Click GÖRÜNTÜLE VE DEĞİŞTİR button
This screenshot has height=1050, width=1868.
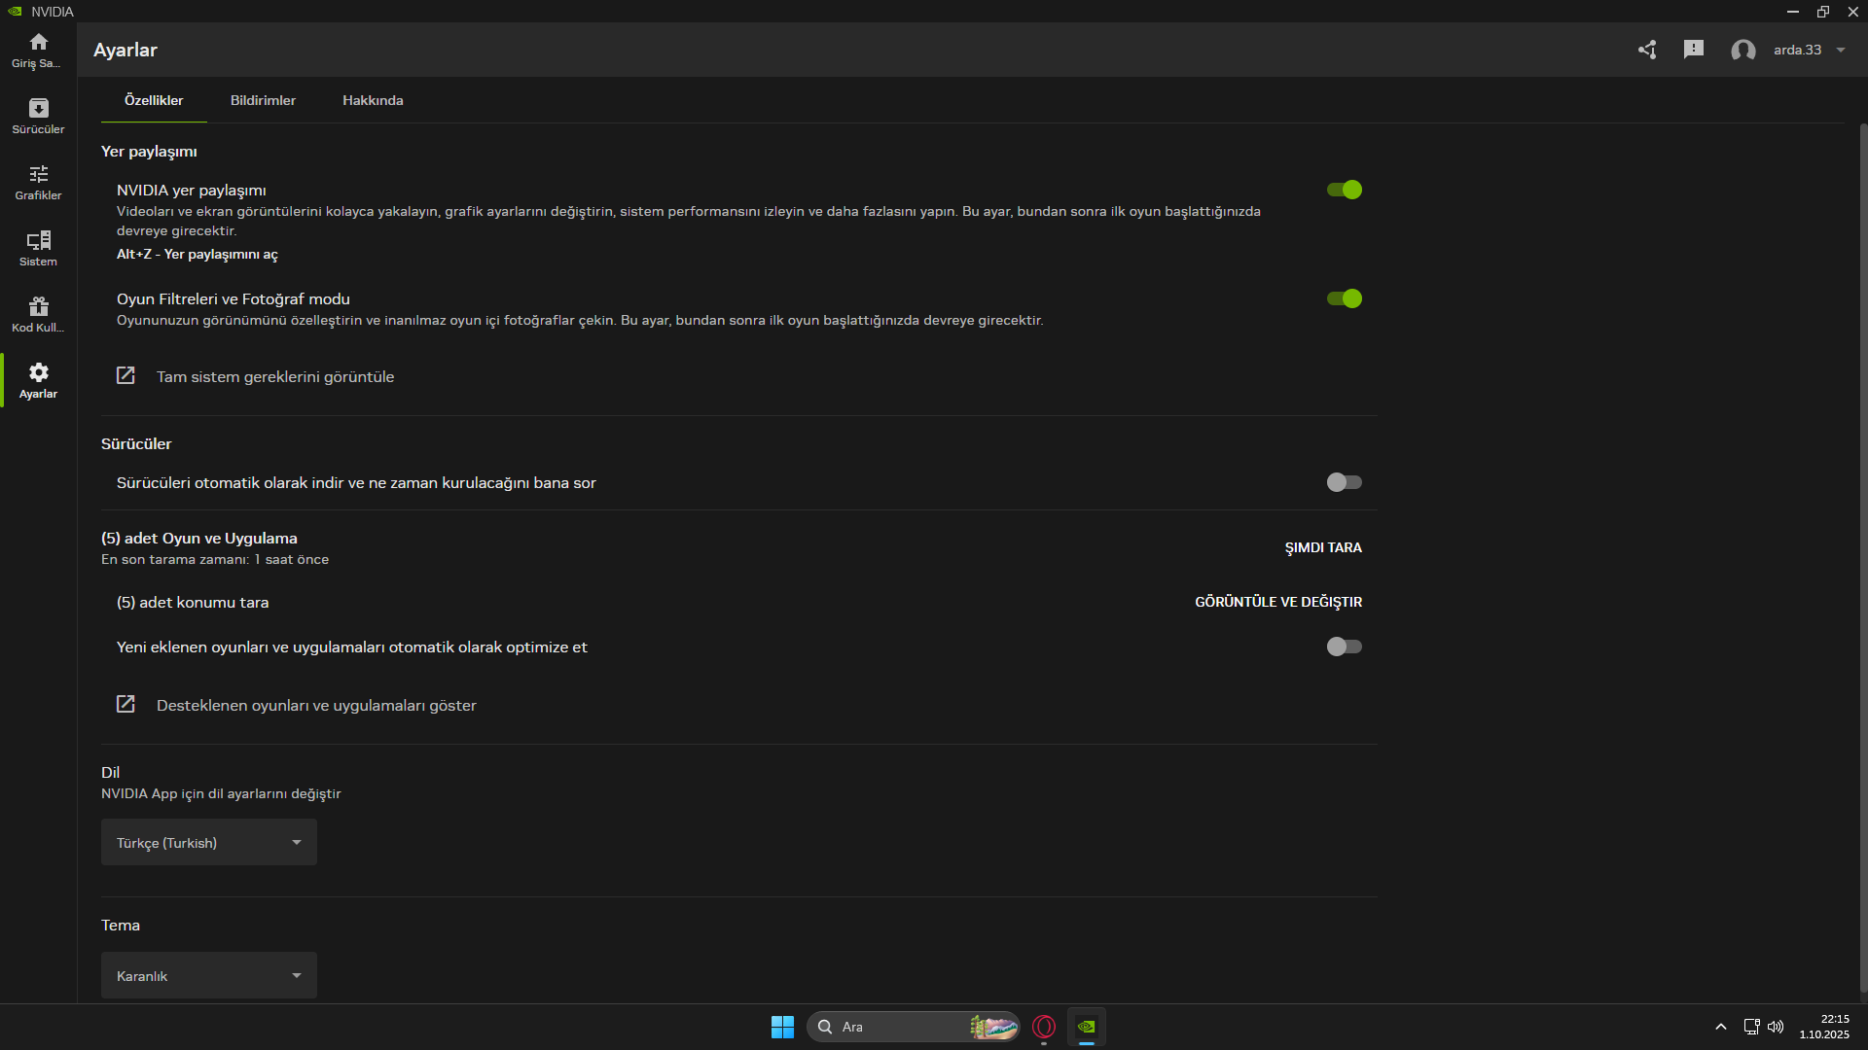pos(1278,602)
